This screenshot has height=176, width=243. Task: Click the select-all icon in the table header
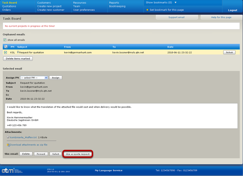(6, 47)
